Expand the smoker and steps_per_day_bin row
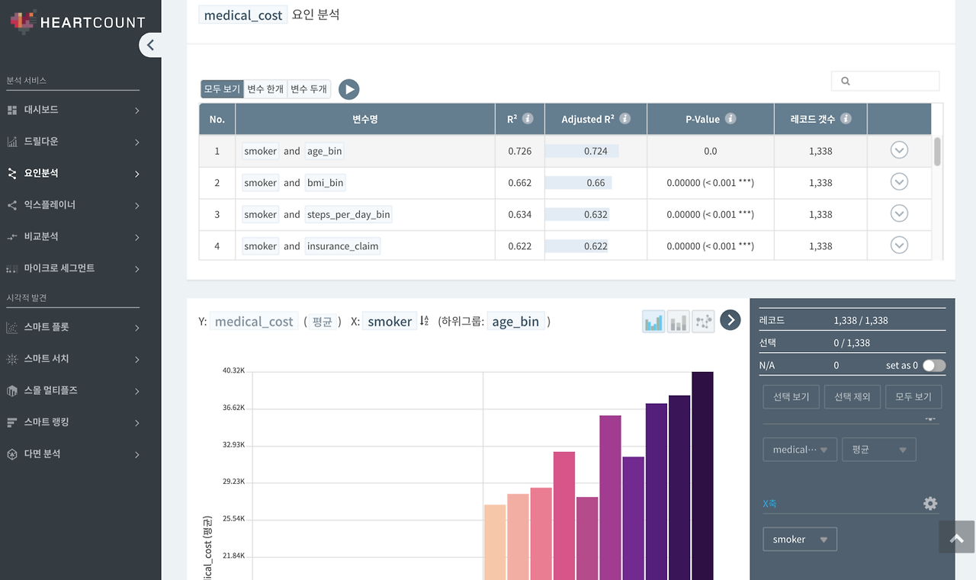Screen dimensions: 976x580 899,213
